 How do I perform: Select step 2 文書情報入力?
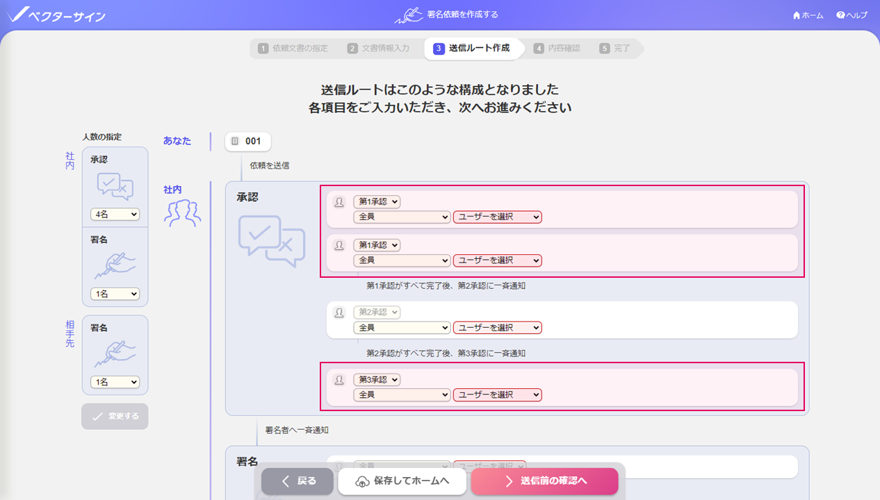[379, 49]
